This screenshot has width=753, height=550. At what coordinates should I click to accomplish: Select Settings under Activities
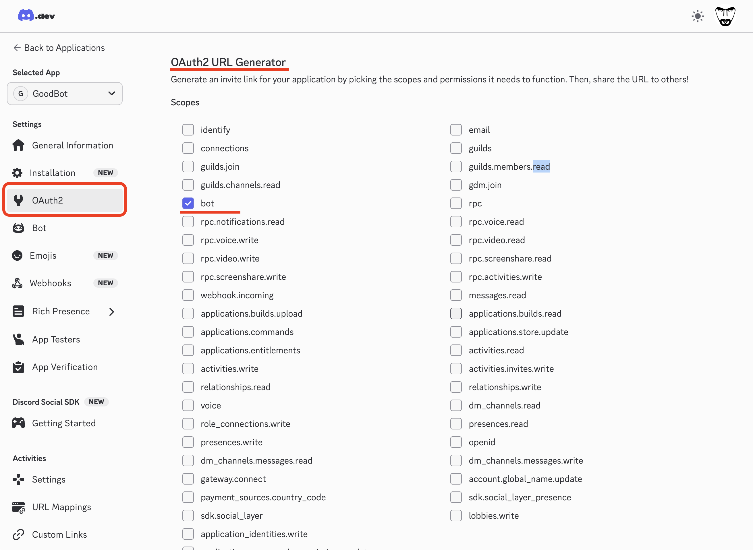pos(49,479)
